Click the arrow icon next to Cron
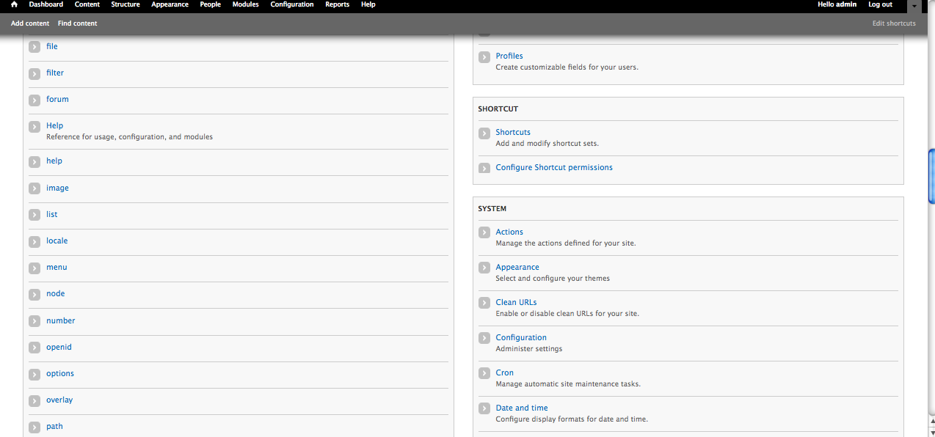 [484, 373]
